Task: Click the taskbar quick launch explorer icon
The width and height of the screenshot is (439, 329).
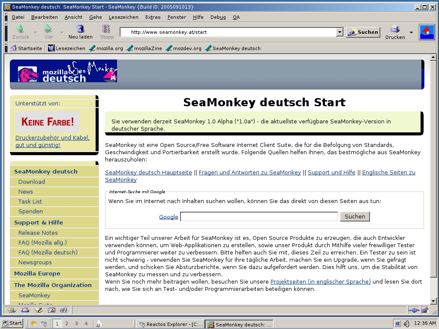Action: coord(43,324)
